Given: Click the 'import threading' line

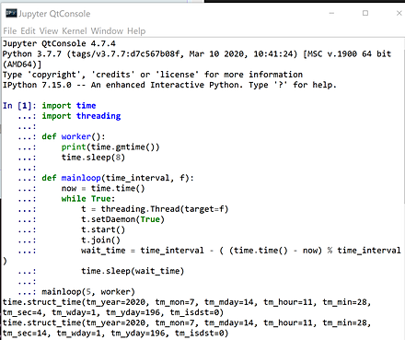Looking at the screenshot, I should [81, 116].
